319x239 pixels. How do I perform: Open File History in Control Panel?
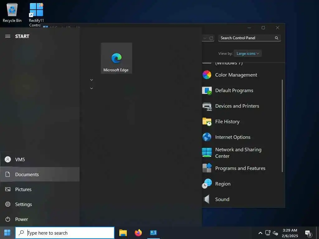(x=227, y=122)
